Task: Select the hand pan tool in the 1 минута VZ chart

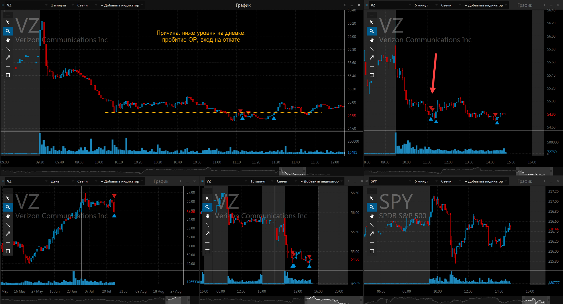Action: (8, 40)
